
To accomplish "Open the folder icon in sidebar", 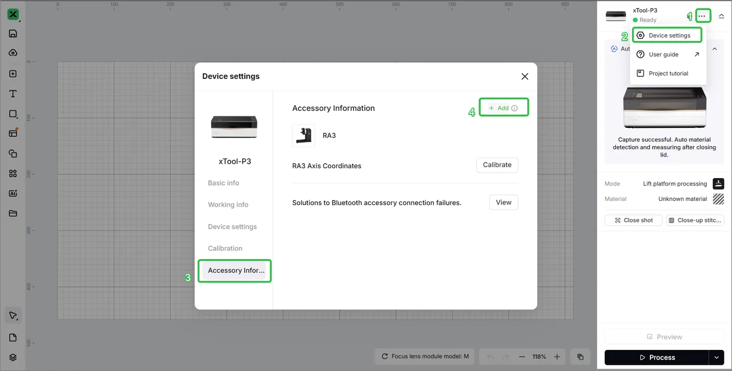I will pos(13,213).
